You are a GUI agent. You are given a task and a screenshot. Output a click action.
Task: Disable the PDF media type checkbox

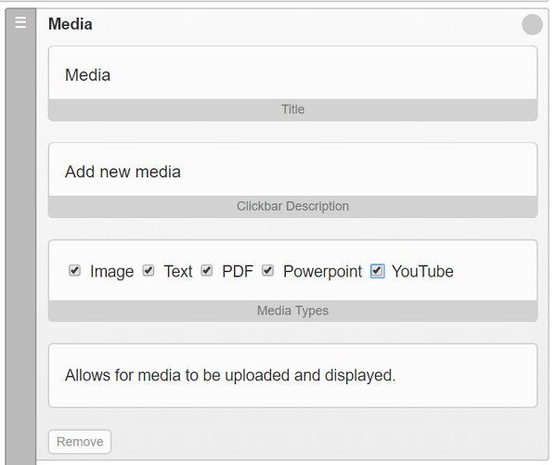point(207,271)
